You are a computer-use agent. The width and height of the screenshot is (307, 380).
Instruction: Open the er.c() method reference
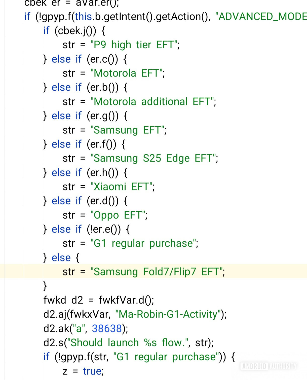click(x=102, y=59)
